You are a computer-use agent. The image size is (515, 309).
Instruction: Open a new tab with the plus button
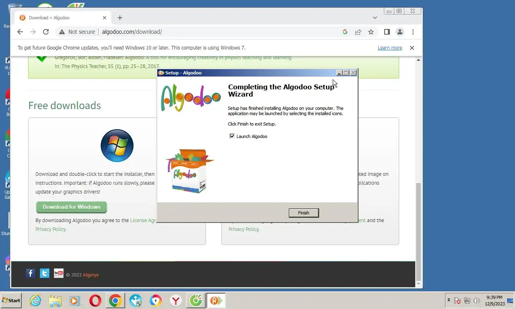click(120, 18)
